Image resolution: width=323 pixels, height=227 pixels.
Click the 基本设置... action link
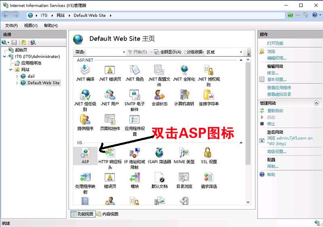pos(277,80)
